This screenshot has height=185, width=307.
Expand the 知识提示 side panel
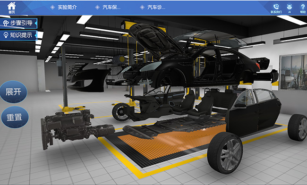18,35
